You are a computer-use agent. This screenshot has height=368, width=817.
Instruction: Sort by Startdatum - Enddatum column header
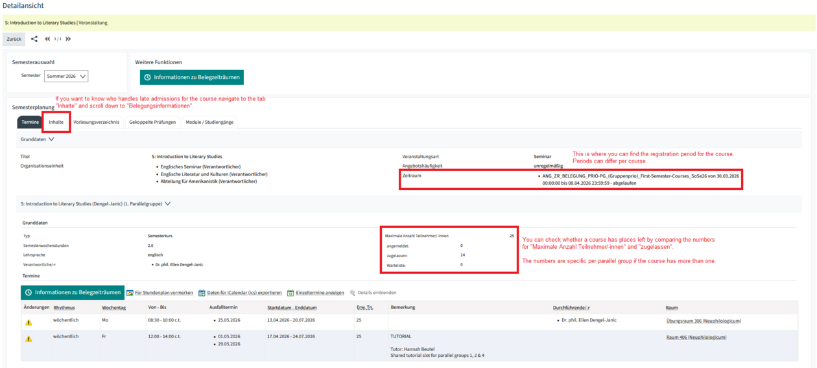click(292, 308)
